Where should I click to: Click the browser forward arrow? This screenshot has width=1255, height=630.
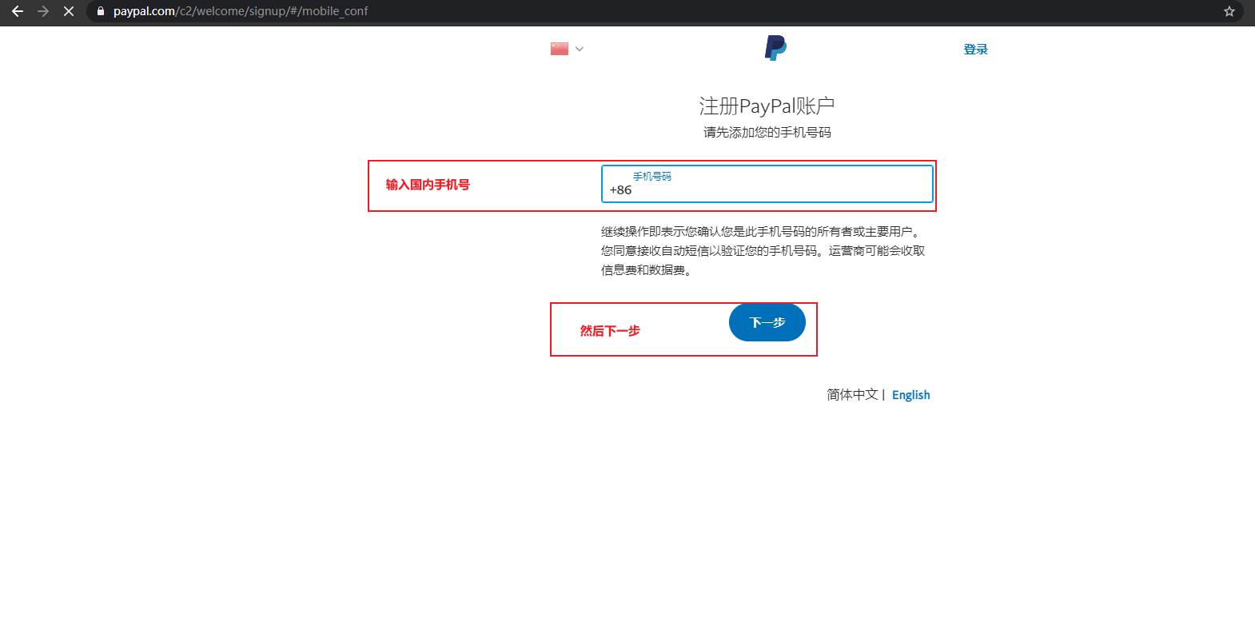(x=43, y=11)
